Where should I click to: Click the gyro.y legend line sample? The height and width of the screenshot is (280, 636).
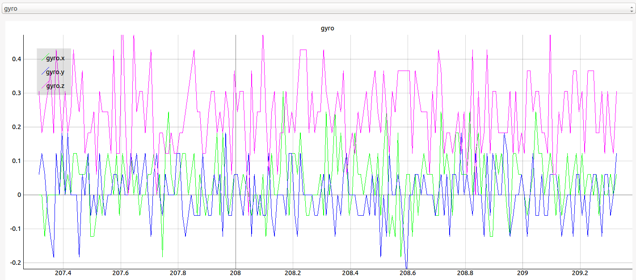coord(44,72)
